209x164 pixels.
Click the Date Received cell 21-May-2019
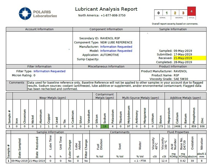(37, 161)
